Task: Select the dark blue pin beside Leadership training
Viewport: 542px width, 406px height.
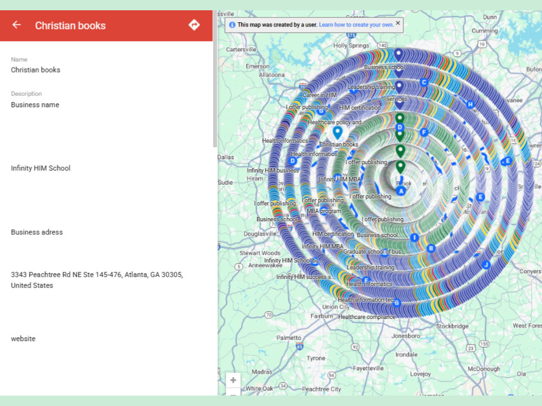Action: click(x=399, y=87)
